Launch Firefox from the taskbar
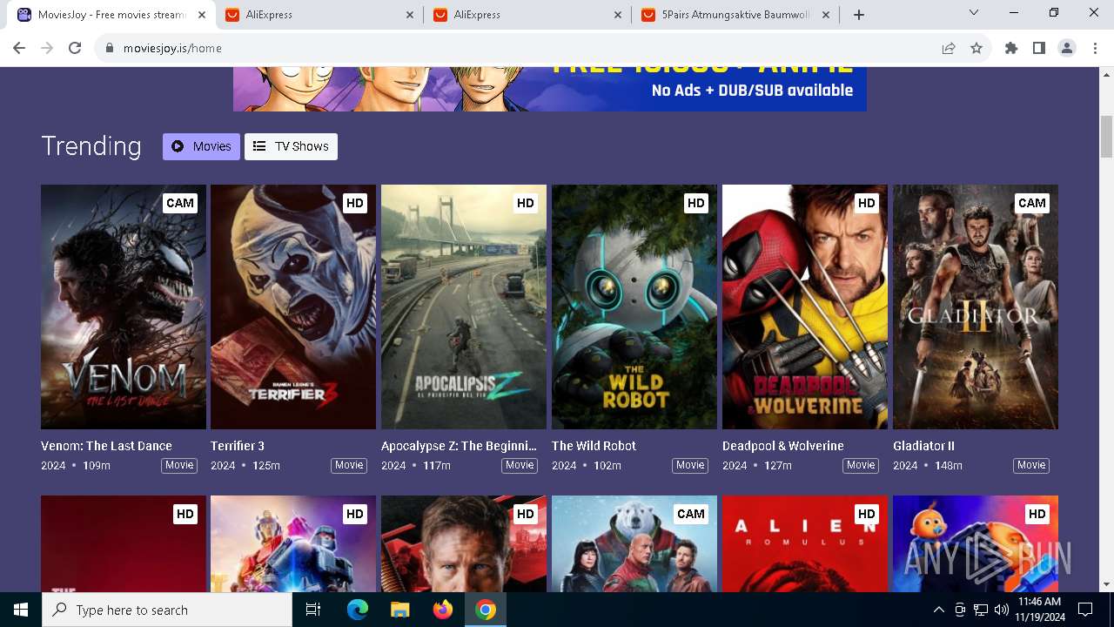1114x627 pixels. (442, 610)
